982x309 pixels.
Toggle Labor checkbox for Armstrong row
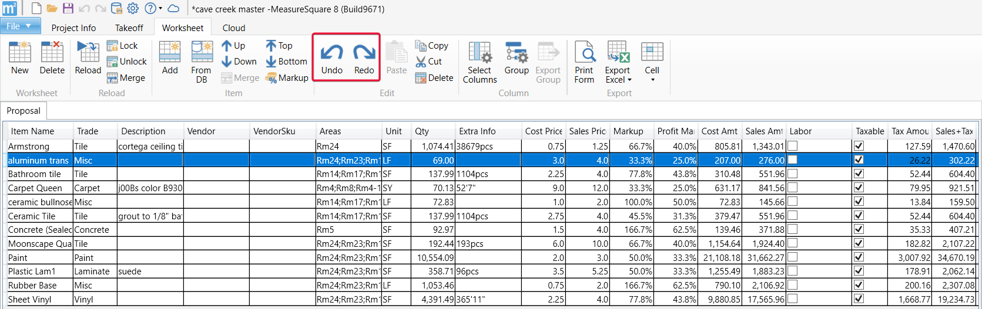tap(793, 145)
